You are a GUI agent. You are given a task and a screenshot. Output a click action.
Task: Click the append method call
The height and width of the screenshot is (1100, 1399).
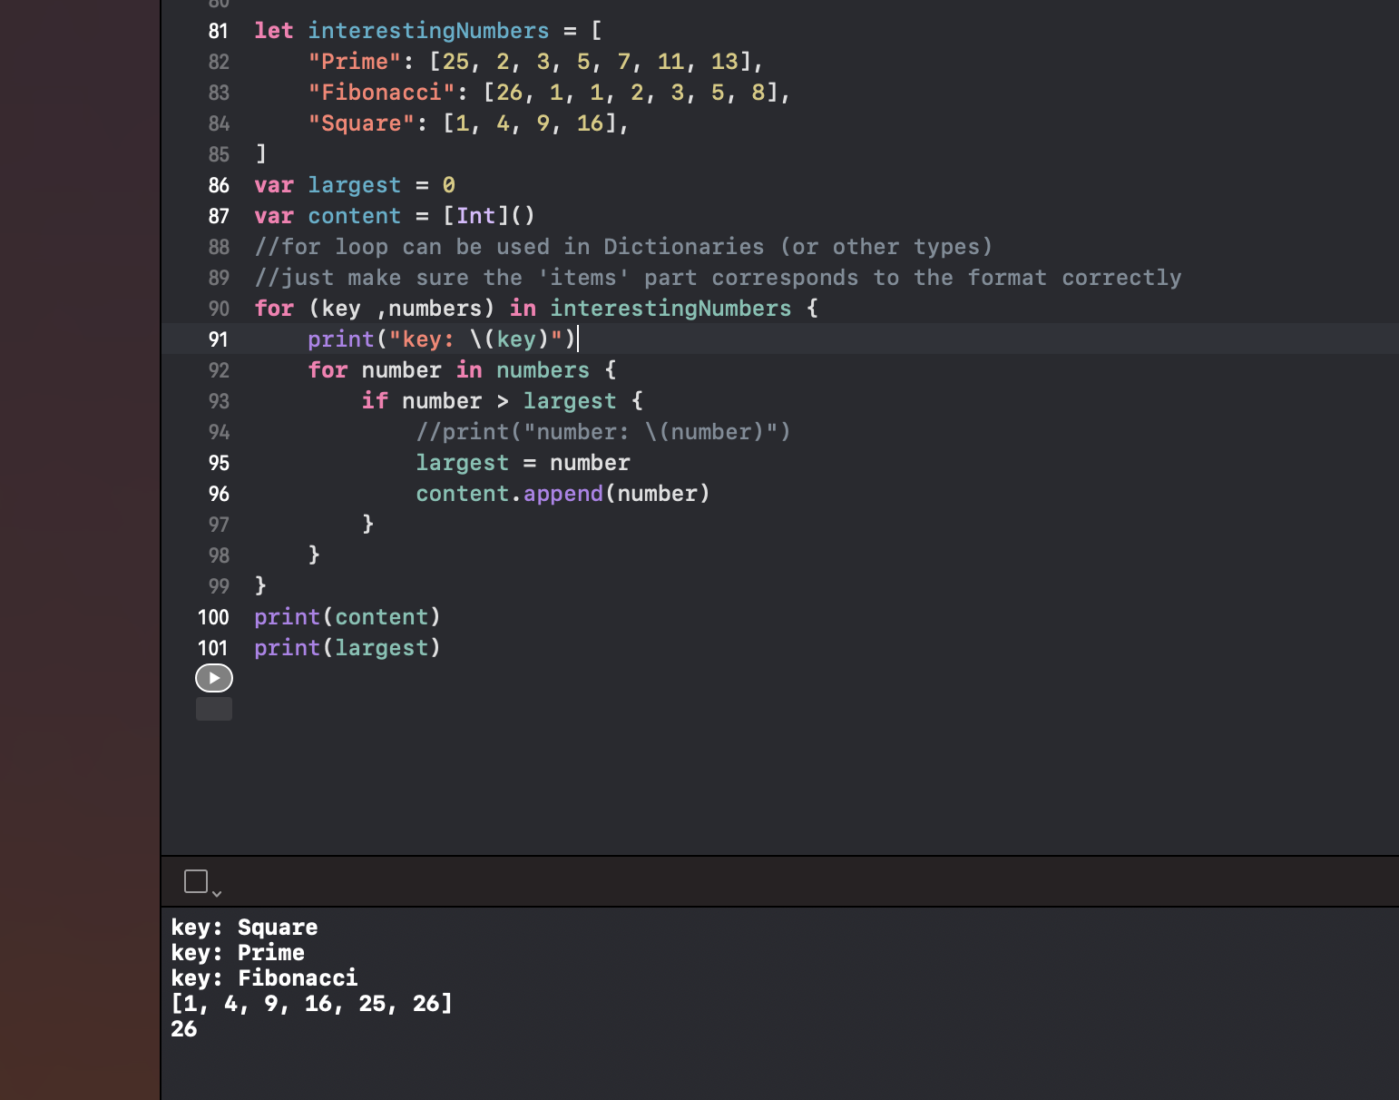click(563, 494)
